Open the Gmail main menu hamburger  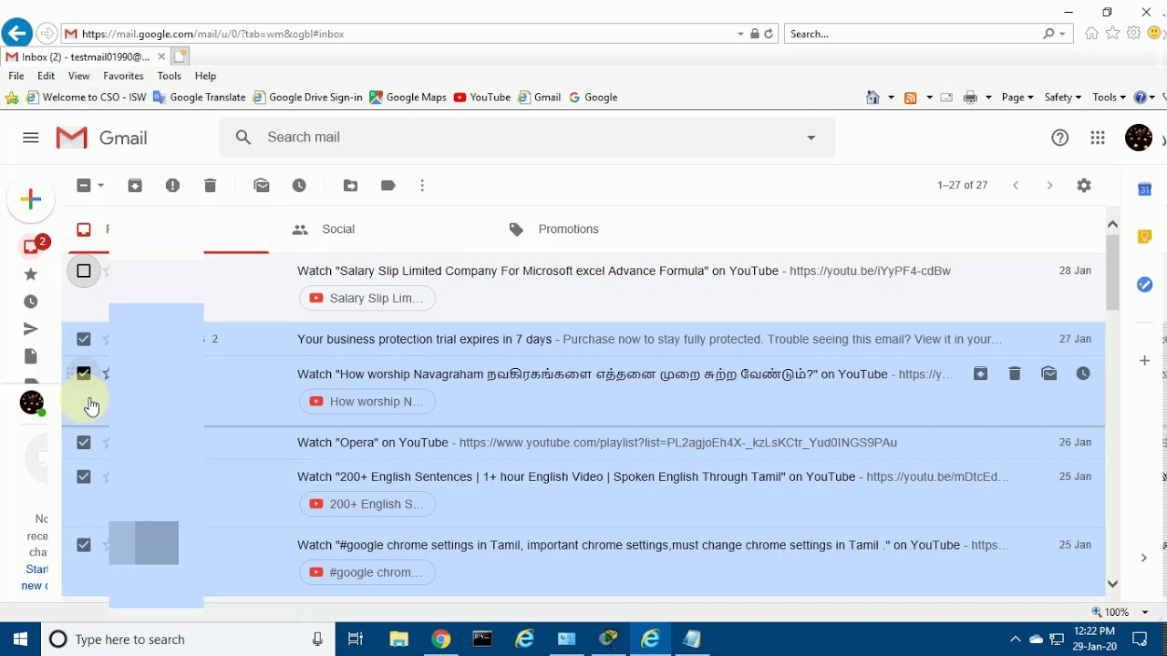pyautogui.click(x=31, y=138)
